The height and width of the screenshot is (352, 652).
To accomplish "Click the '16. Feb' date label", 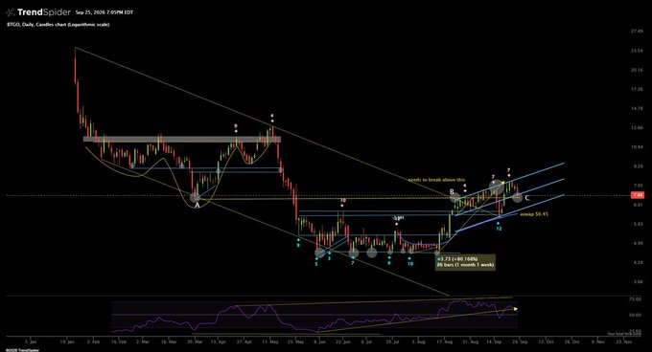I will coord(119,342).
